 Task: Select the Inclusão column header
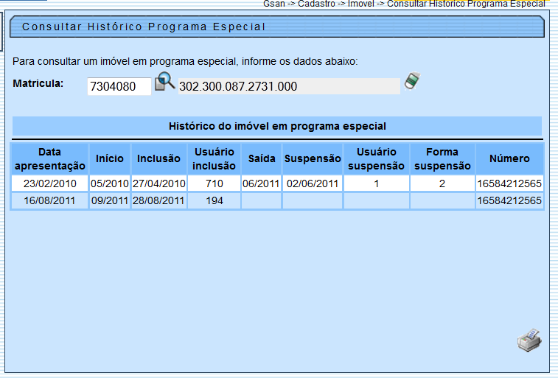(158, 158)
